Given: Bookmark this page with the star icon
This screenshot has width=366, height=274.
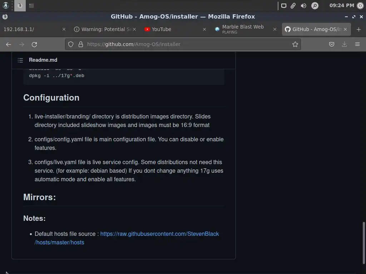Looking at the screenshot, I should pyautogui.click(x=295, y=44).
